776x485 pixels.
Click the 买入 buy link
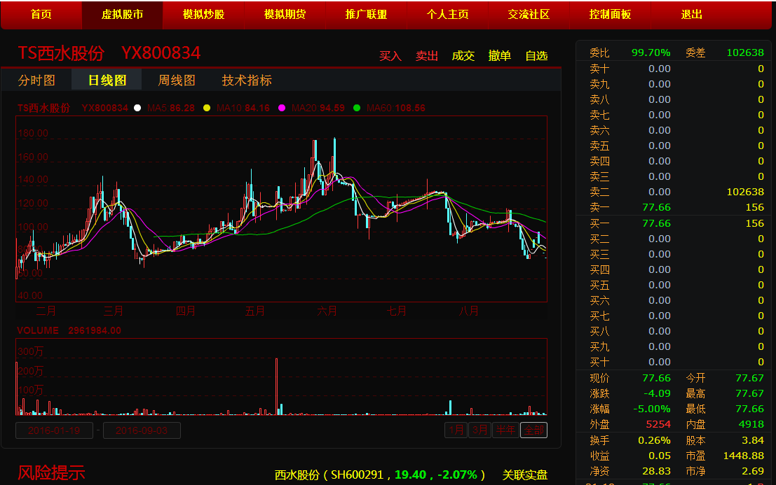click(390, 56)
